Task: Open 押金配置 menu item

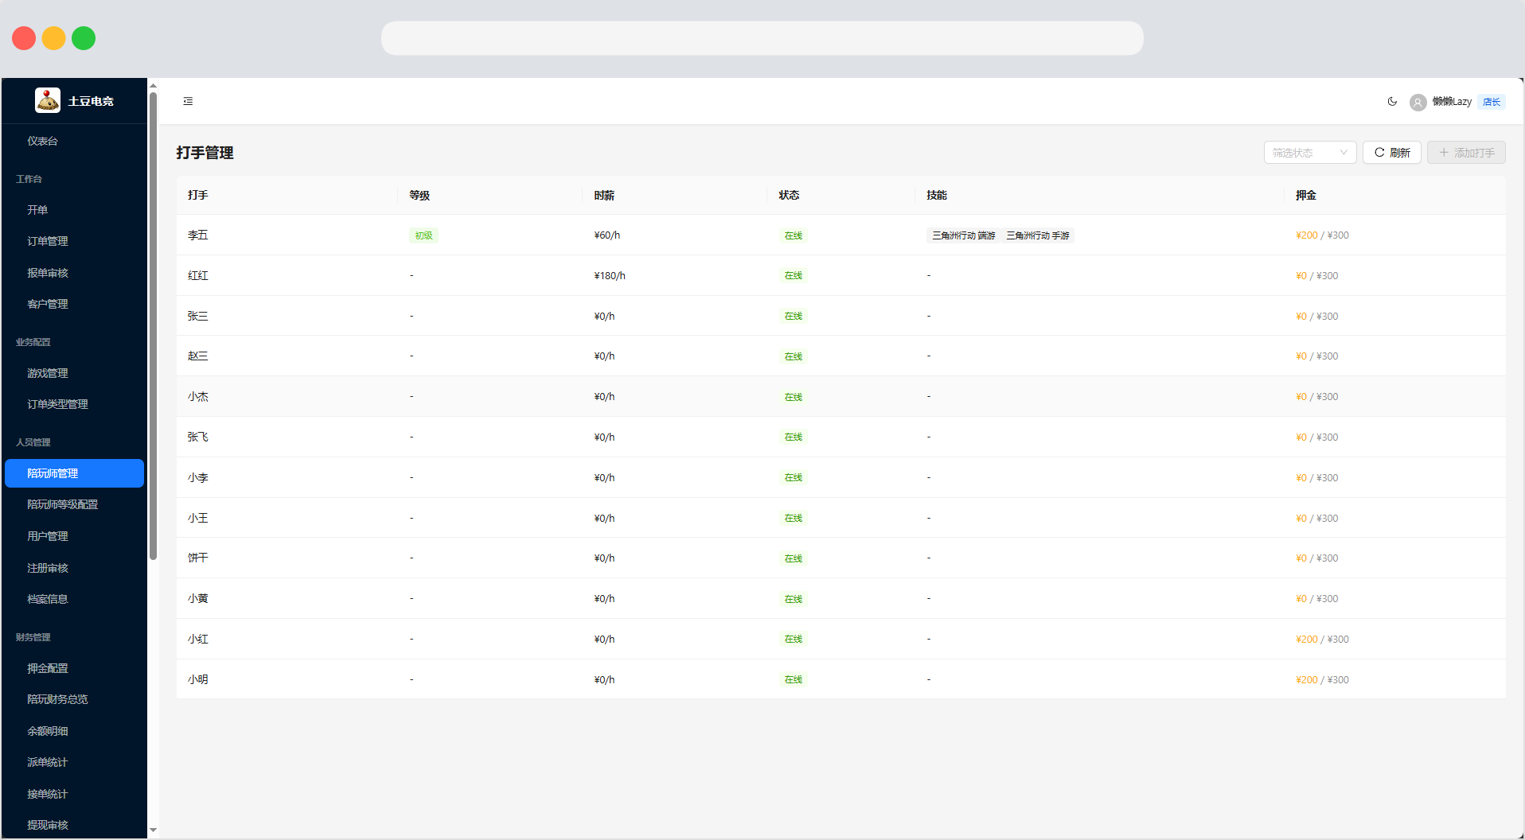Action: click(x=74, y=668)
